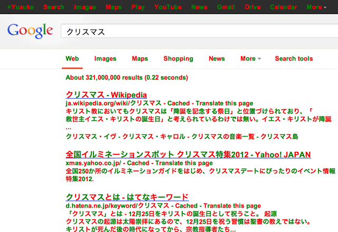Viewport: 338px width, 232px height.
Task: Click the search box containing クリスマス
Action: [x=200, y=31]
